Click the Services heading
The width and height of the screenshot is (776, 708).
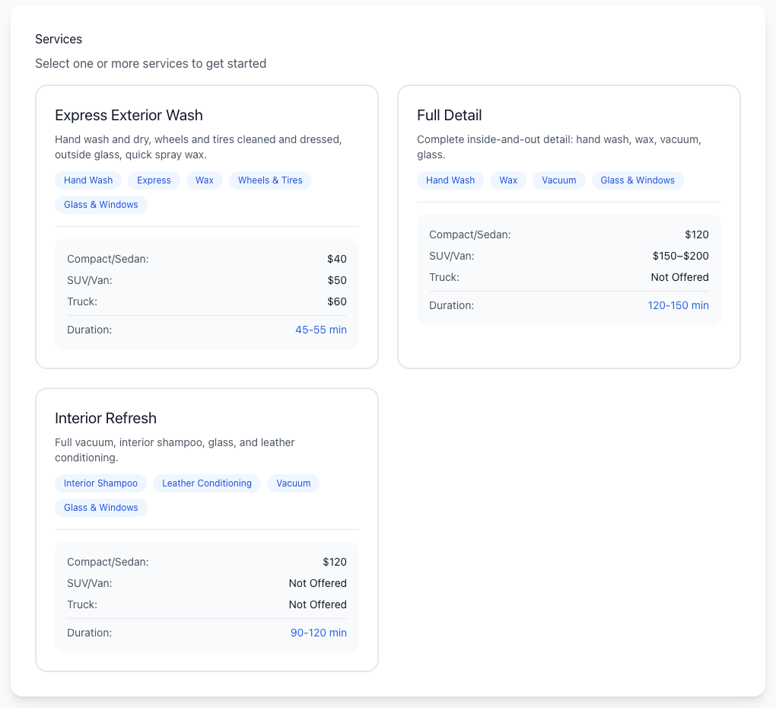coord(59,39)
